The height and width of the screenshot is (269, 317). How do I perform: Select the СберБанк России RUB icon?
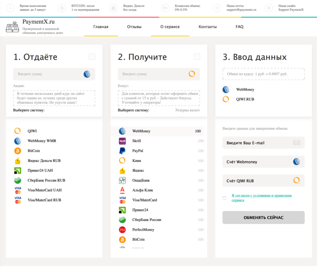pyautogui.click(x=18, y=180)
